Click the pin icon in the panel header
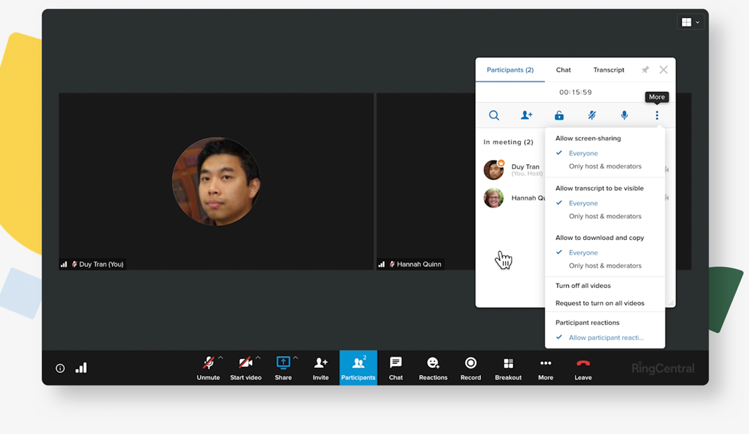This screenshot has height=434, width=749. [x=645, y=70]
